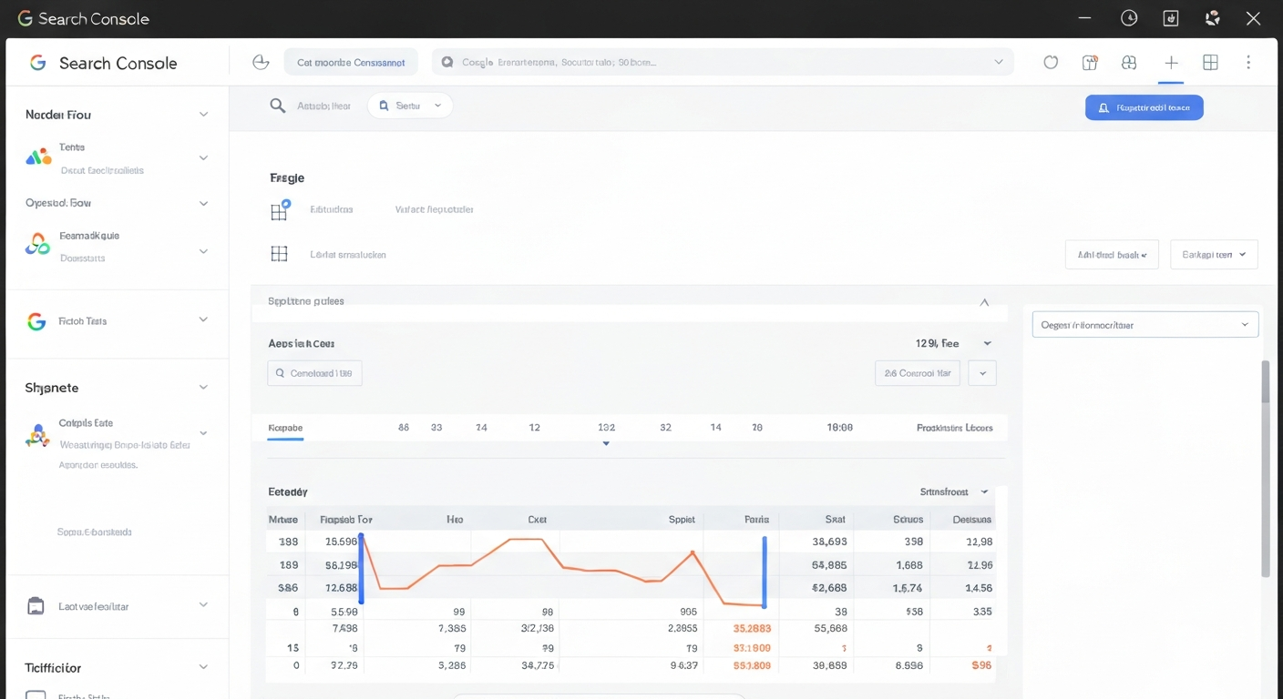Open the Sertu dropdown pill

click(410, 106)
